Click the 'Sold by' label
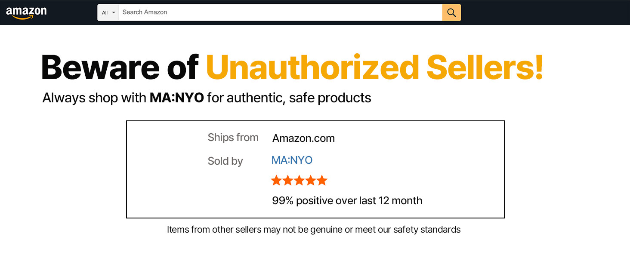 click(225, 161)
